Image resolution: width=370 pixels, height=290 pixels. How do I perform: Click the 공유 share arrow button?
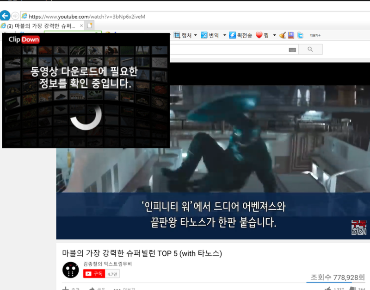tap(97, 288)
